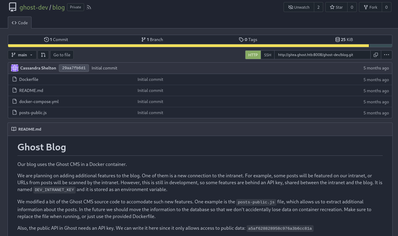This screenshot has height=236, width=398.
Task: View the stargazers count
Action: point(352,7)
